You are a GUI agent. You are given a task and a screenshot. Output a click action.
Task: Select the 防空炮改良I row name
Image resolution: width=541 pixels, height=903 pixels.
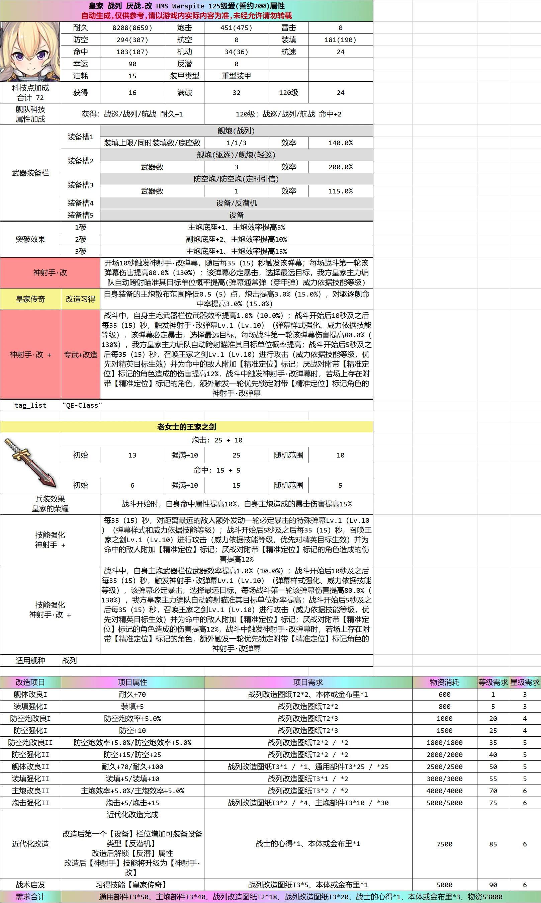click(x=30, y=719)
